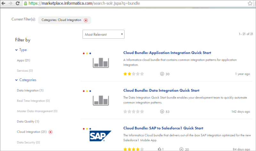The image size is (256, 151).
Task: Click the Application Integration bundle description text
Action: (x=180, y=62)
